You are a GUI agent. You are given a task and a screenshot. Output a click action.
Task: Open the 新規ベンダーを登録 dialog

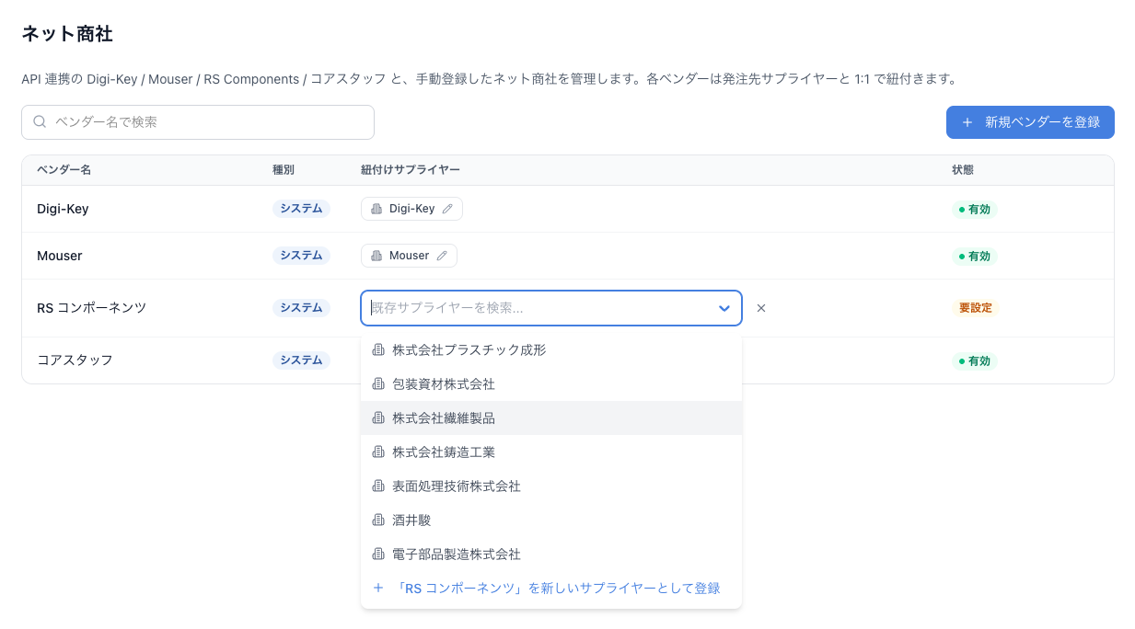1030,122
